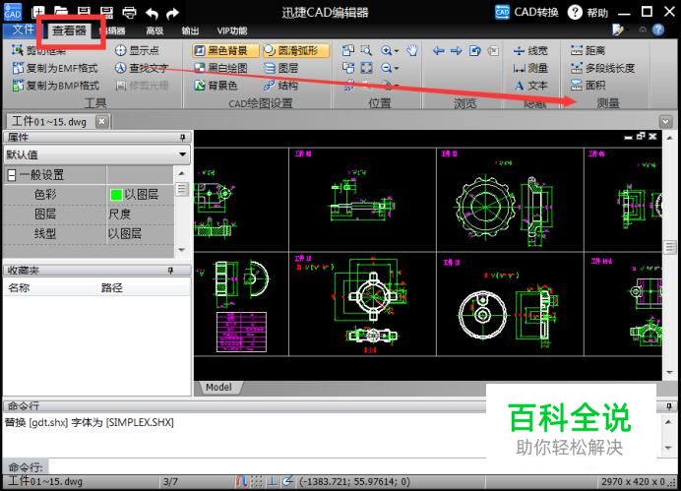This screenshot has width=681, height=491.
Task: Toggle 线宽 line width display
Action: pos(530,51)
